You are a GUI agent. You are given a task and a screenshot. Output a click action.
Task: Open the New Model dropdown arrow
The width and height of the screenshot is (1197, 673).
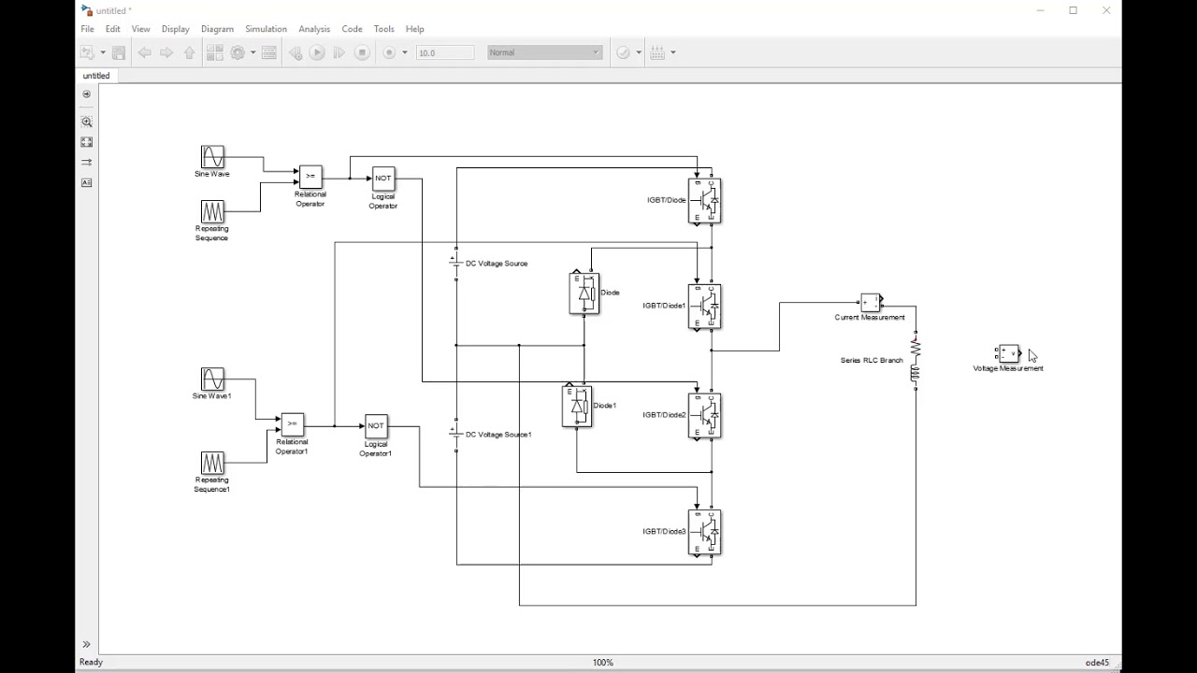click(x=101, y=52)
